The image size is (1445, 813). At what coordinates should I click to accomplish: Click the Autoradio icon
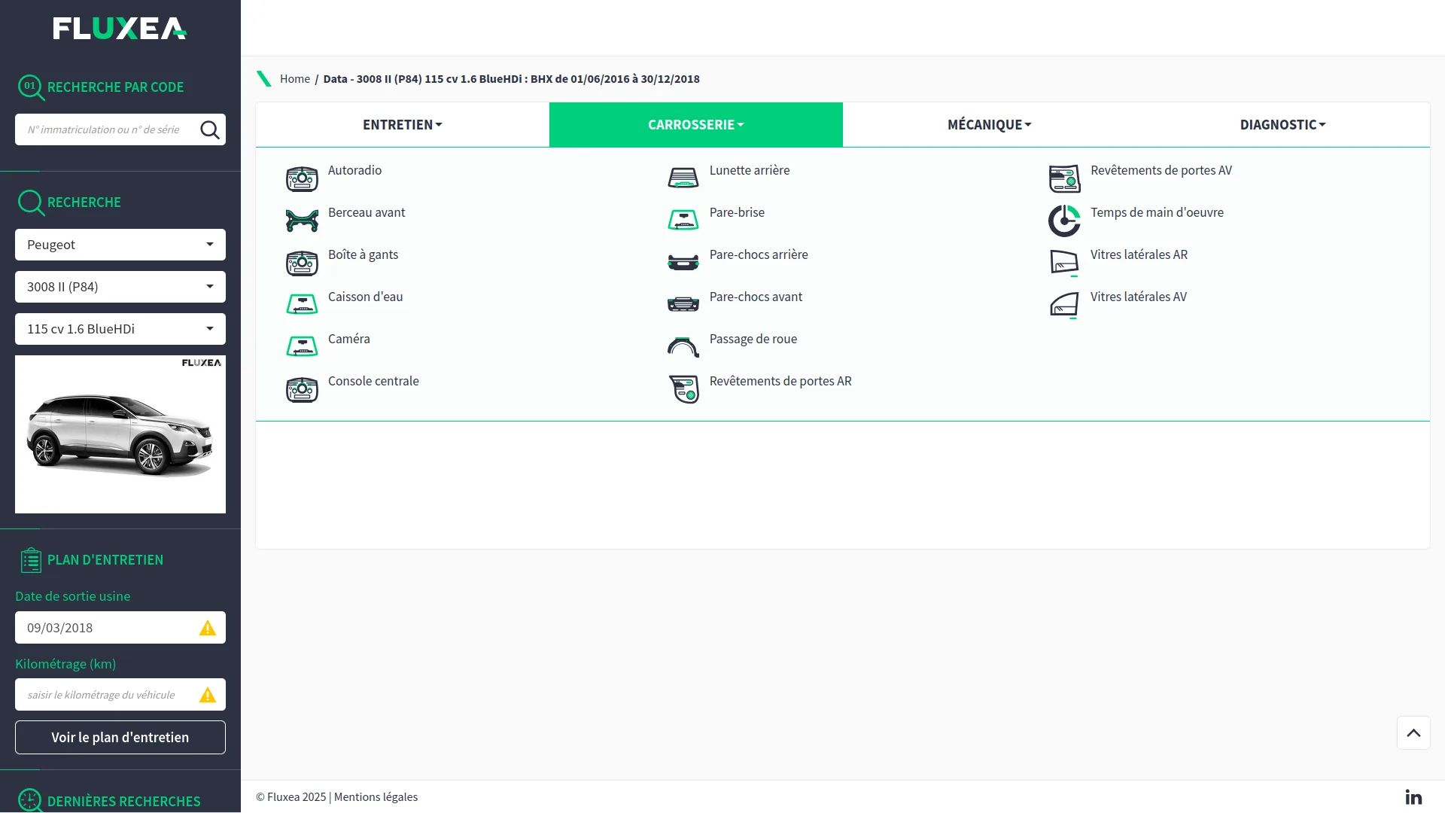point(302,179)
